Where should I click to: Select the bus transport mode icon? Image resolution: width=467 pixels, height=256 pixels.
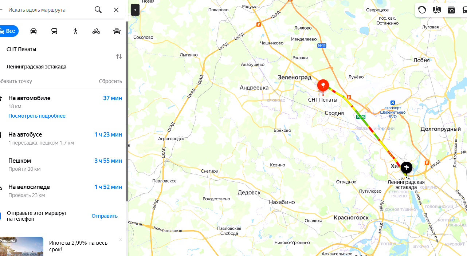click(x=54, y=31)
